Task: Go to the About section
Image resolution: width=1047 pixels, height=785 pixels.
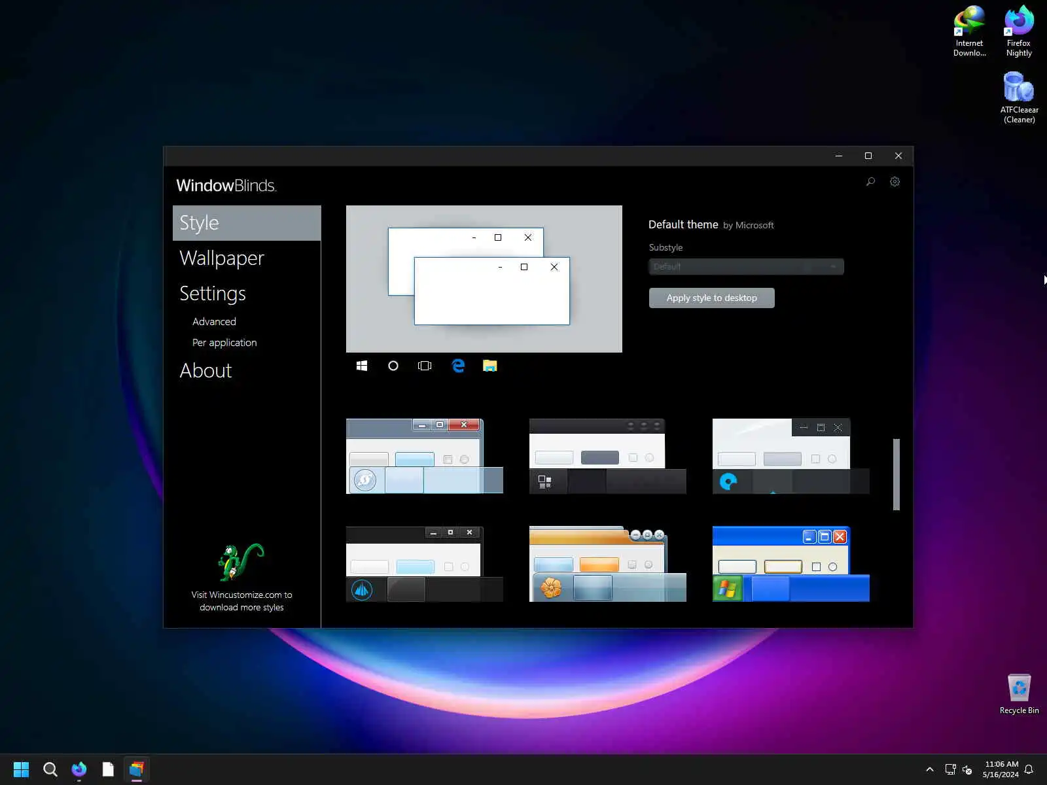Action: (x=205, y=371)
